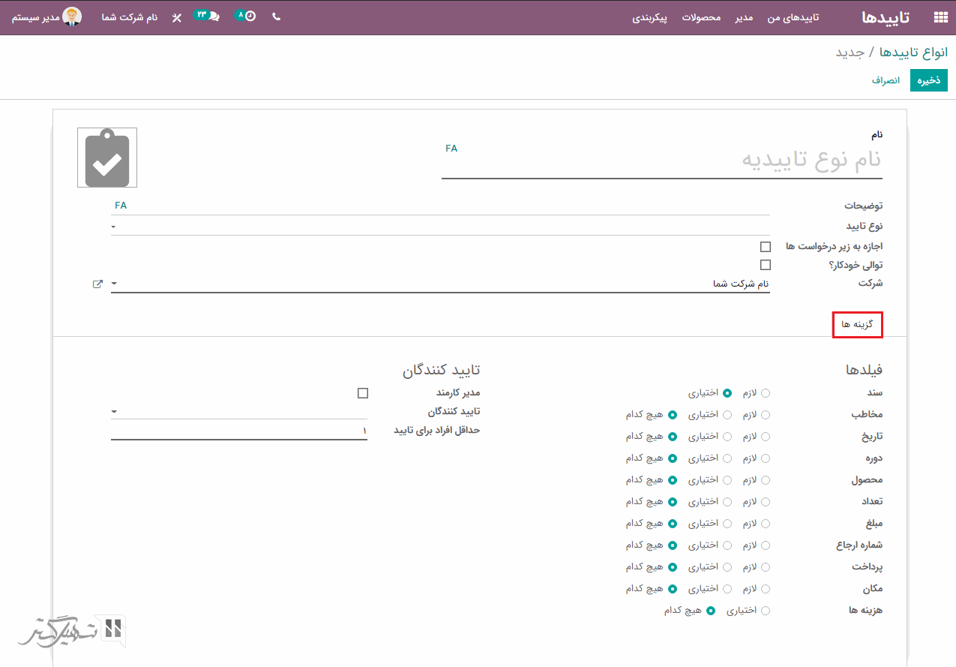Click the clipboard approval image thumbnail
The image size is (956, 667).
[x=107, y=158]
